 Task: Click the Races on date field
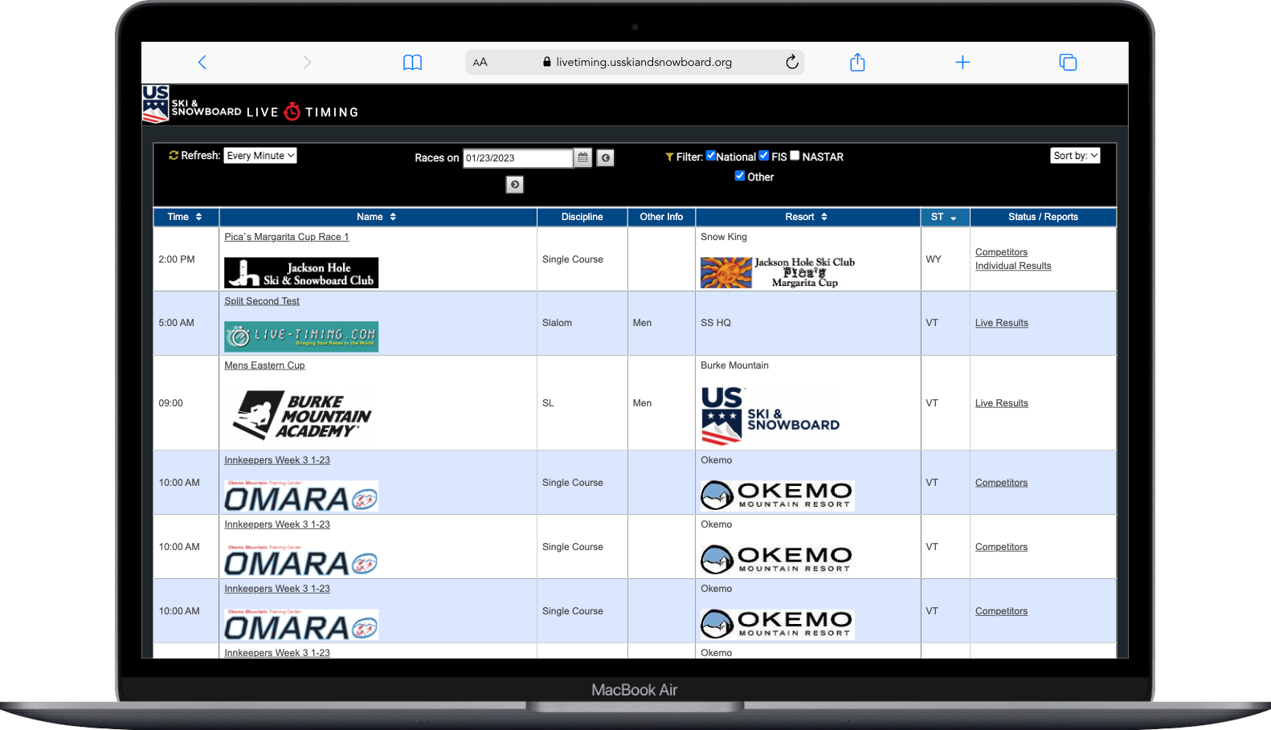click(517, 158)
